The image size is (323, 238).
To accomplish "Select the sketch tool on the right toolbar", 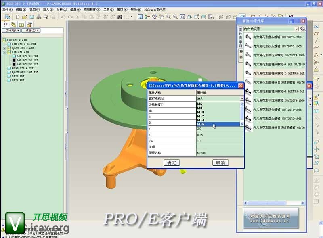I will (x=316, y=27).
